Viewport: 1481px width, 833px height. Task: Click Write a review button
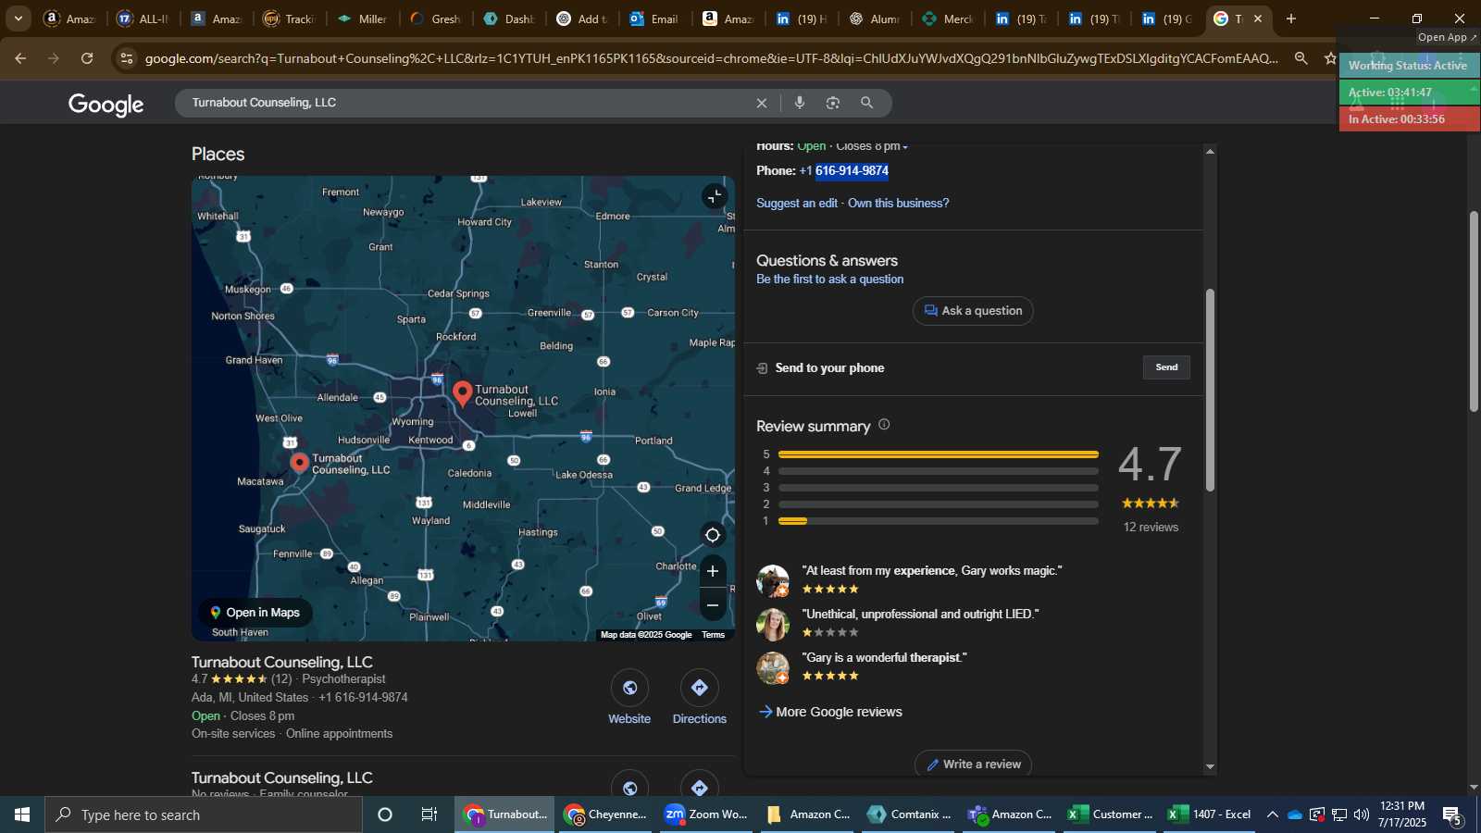click(x=973, y=765)
